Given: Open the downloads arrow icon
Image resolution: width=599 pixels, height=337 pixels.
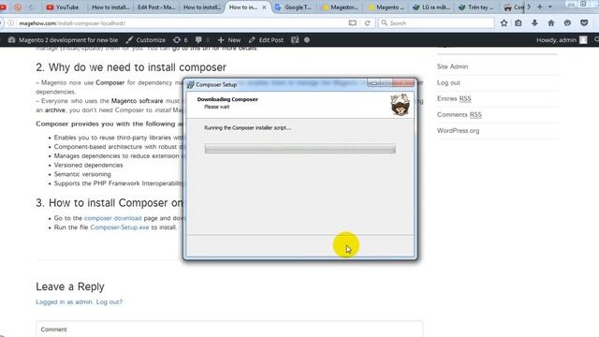Looking at the screenshot, I should point(534,22).
